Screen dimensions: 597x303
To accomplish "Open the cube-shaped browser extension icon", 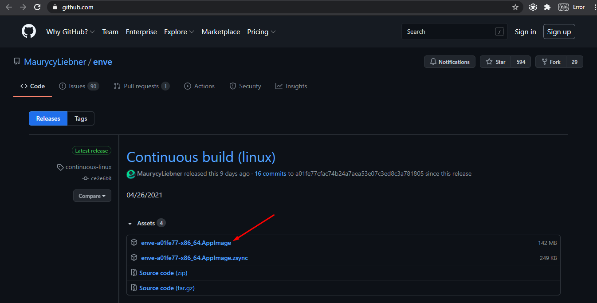I will click(533, 7).
